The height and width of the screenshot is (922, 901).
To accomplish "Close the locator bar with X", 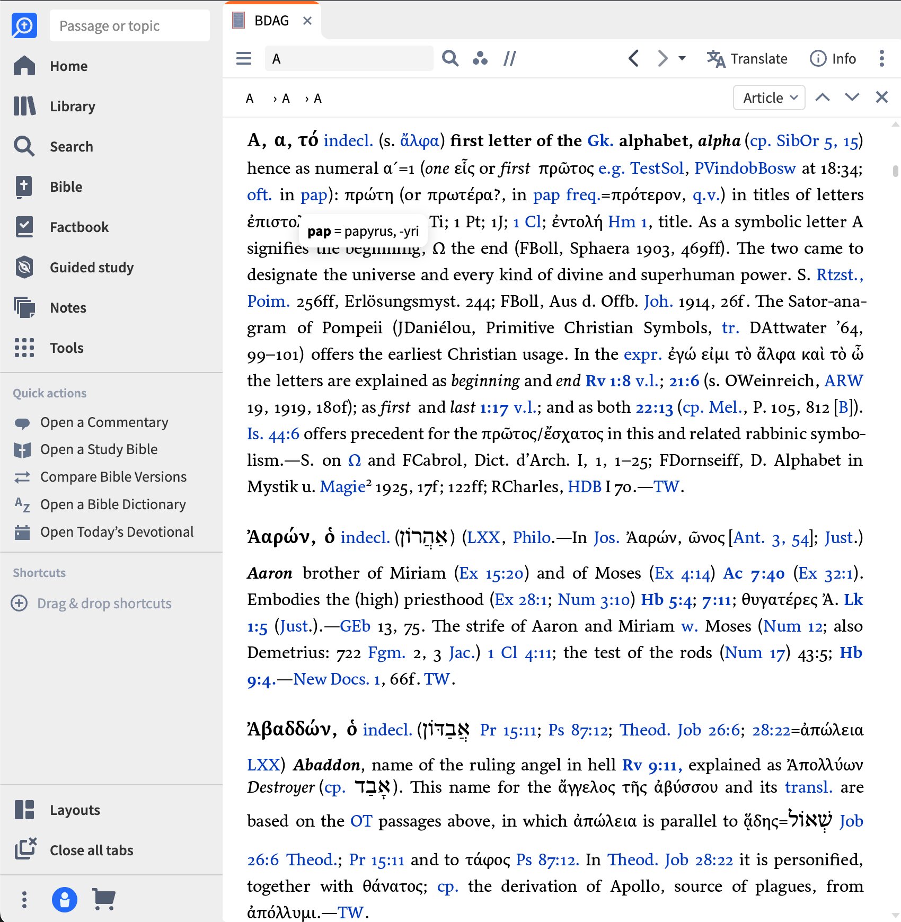I will tap(882, 97).
